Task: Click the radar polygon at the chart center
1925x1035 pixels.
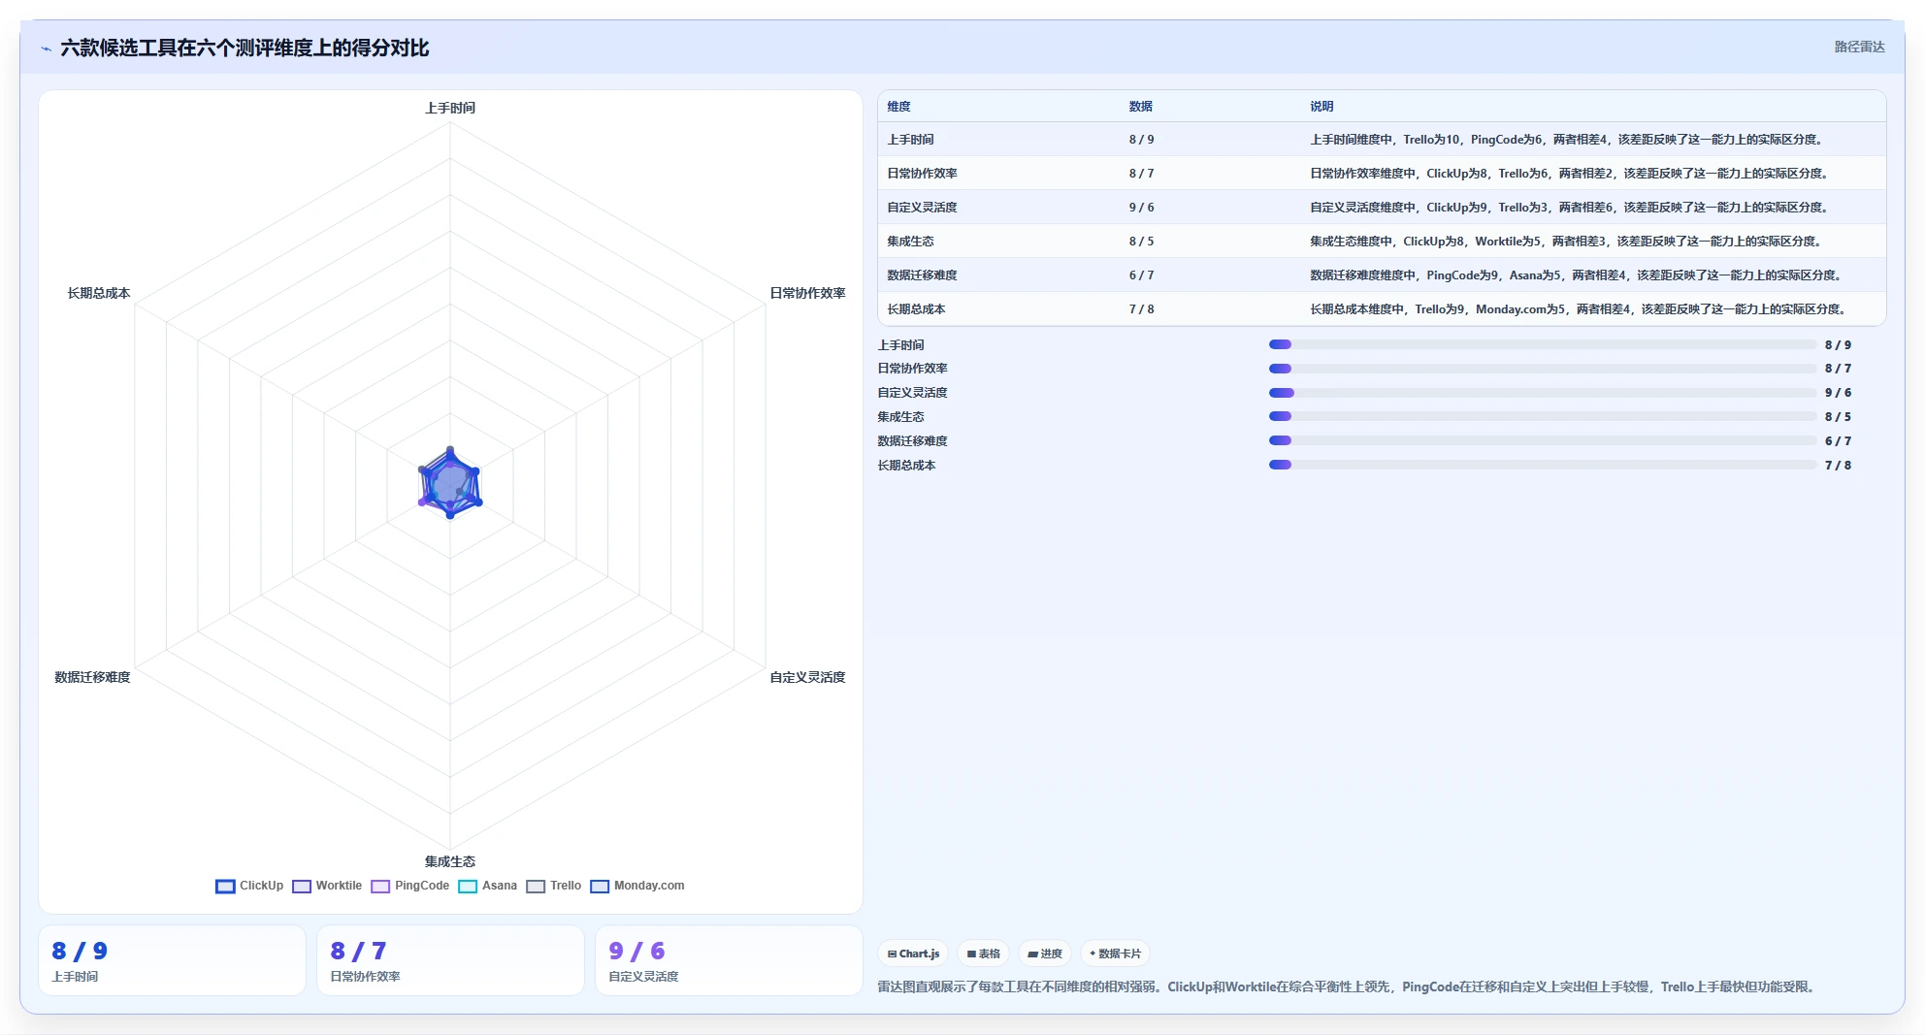Action: (x=450, y=483)
